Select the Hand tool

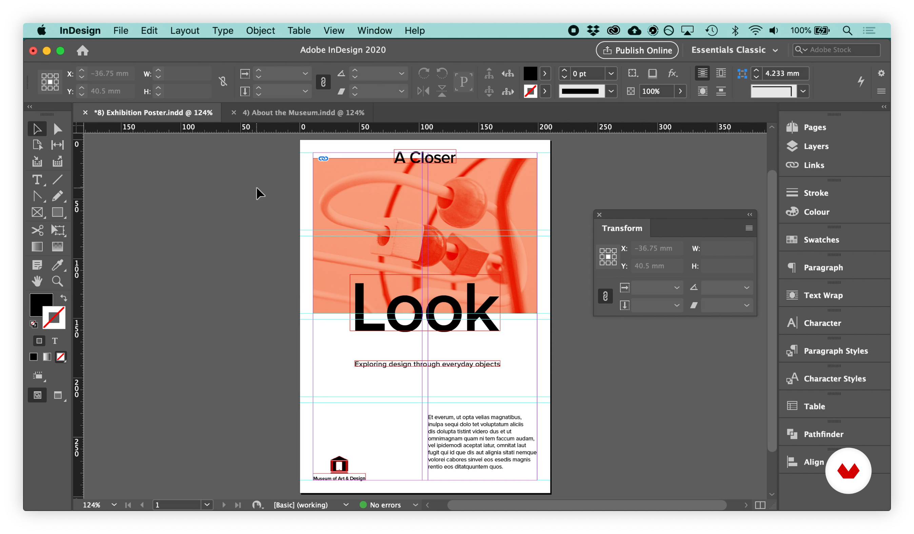pyautogui.click(x=37, y=281)
